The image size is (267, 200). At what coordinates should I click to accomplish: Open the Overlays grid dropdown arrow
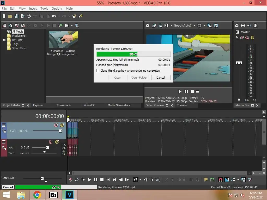coord(204,26)
